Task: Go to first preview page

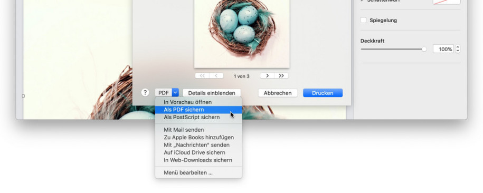Action: (202, 76)
